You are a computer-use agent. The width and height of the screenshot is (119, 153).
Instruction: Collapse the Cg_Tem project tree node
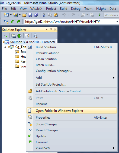pyautogui.click(x=5, y=47)
